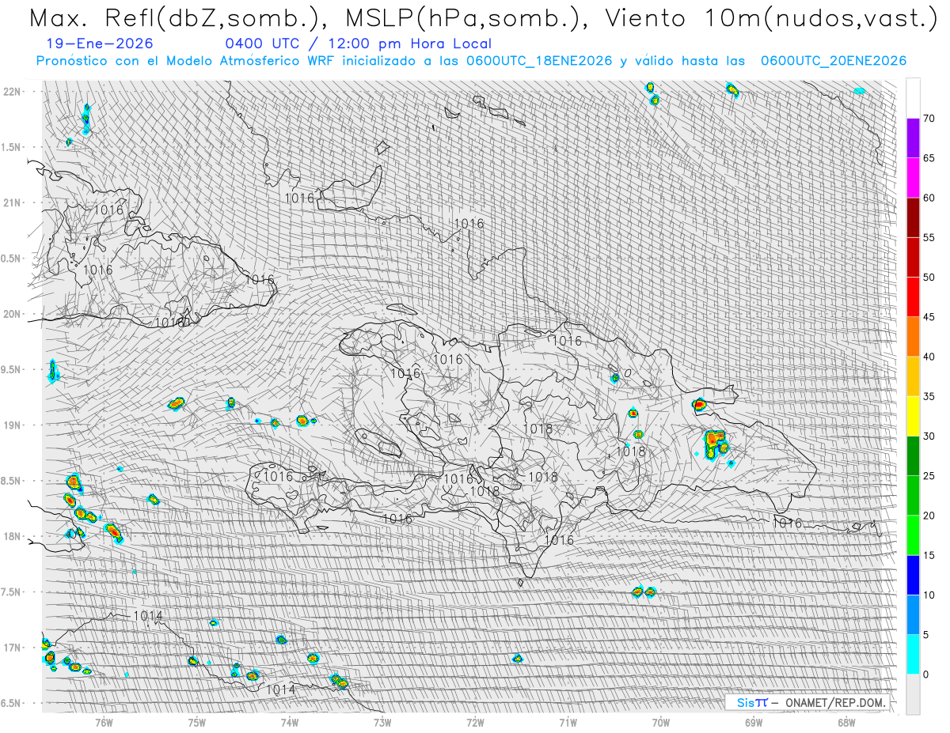Select the light green 15–20 dBZ colorbar segment

click(x=913, y=535)
